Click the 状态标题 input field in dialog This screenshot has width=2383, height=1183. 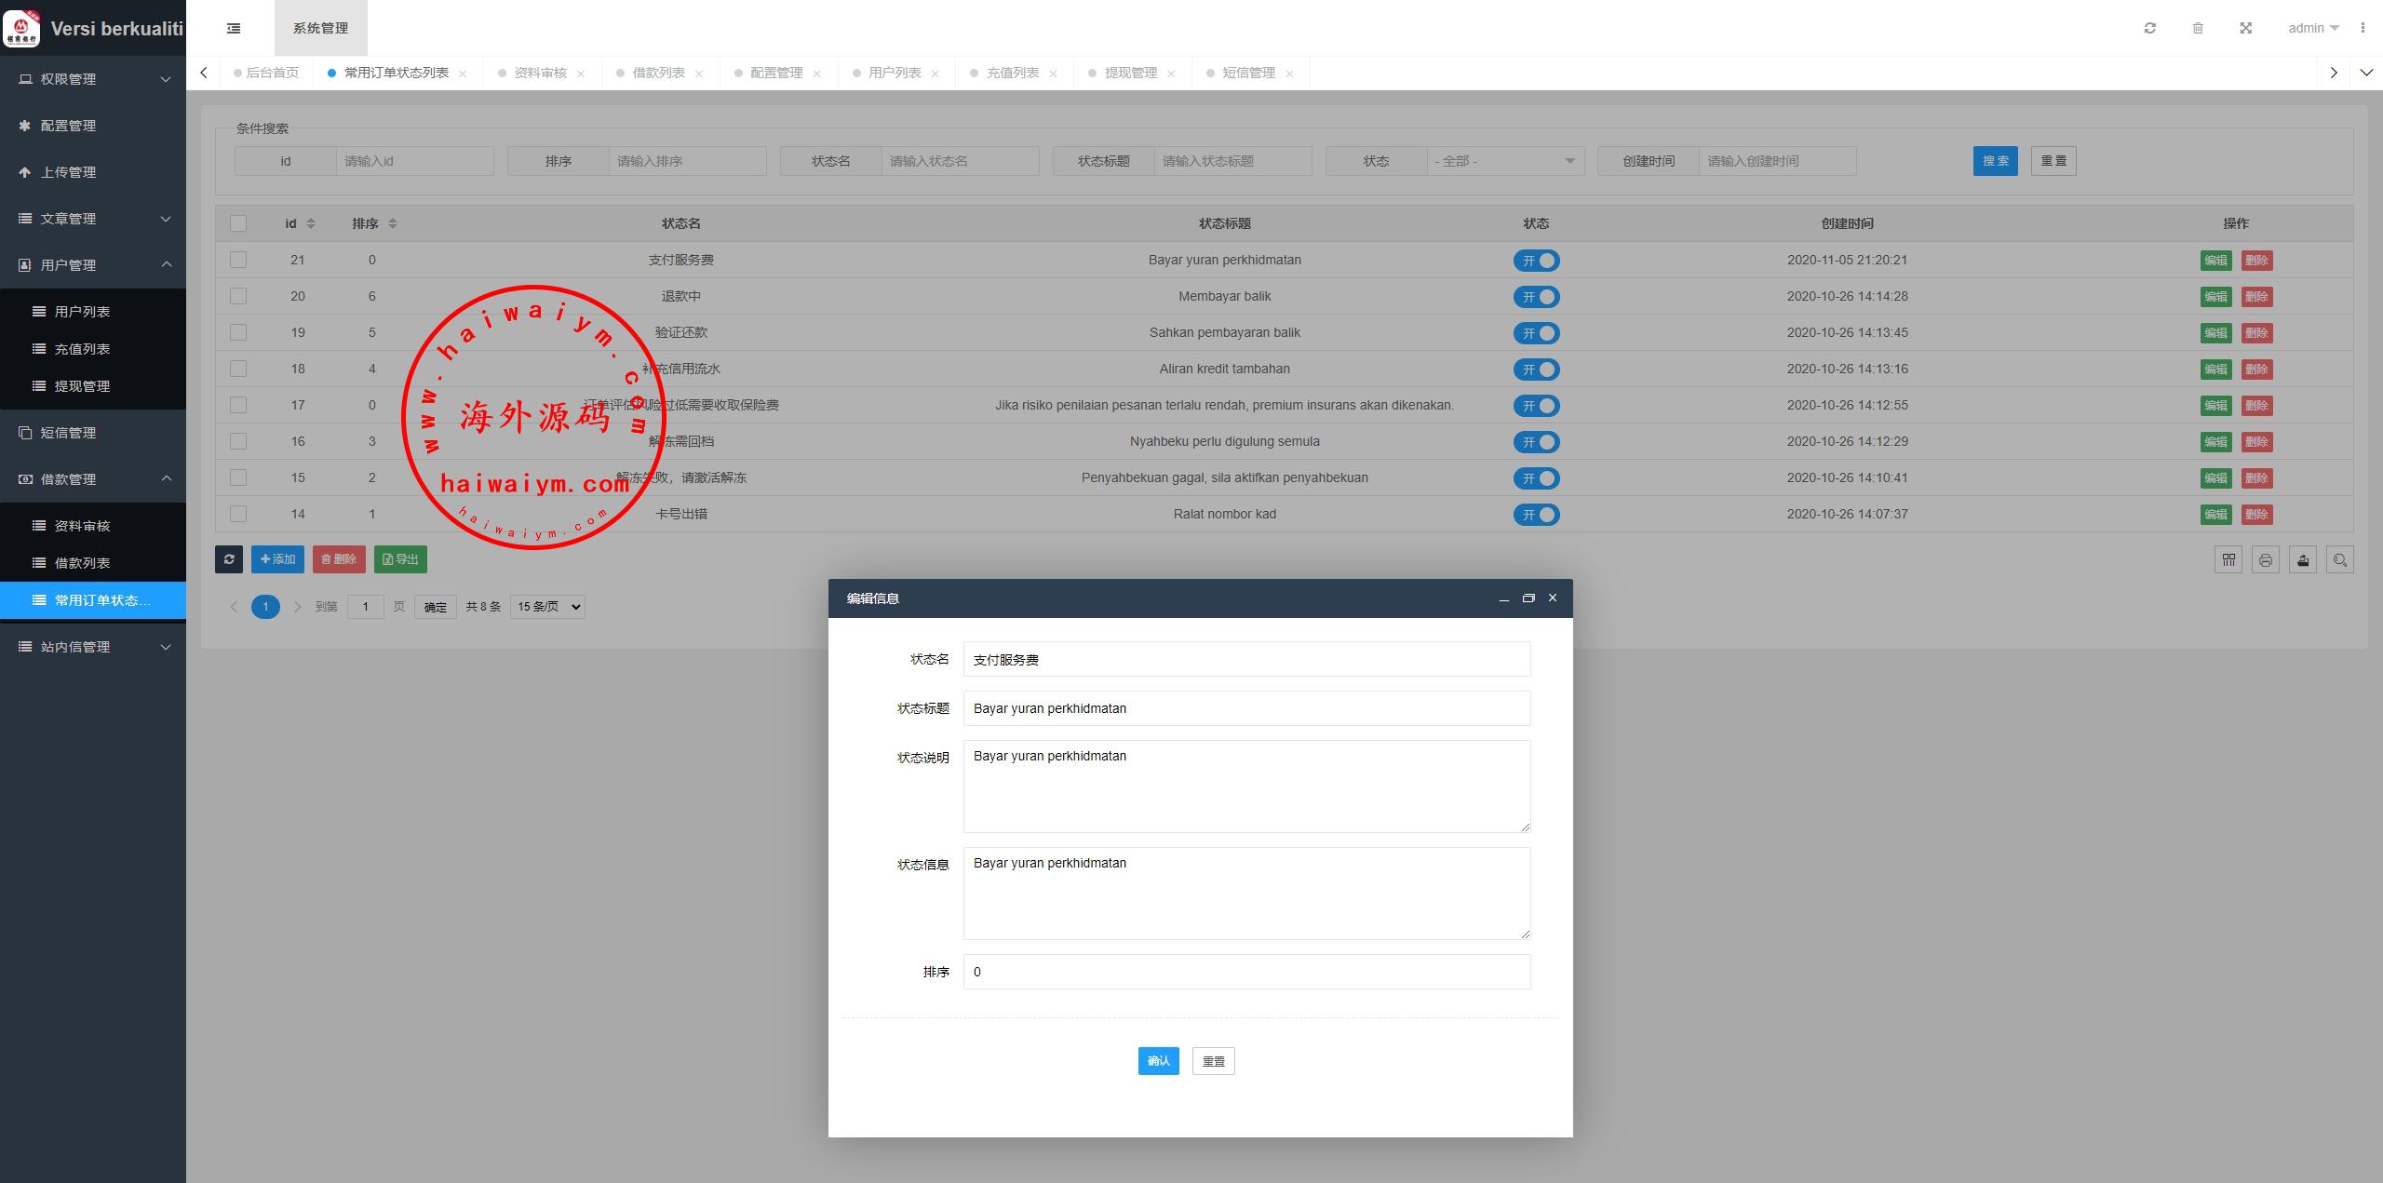click(1246, 708)
